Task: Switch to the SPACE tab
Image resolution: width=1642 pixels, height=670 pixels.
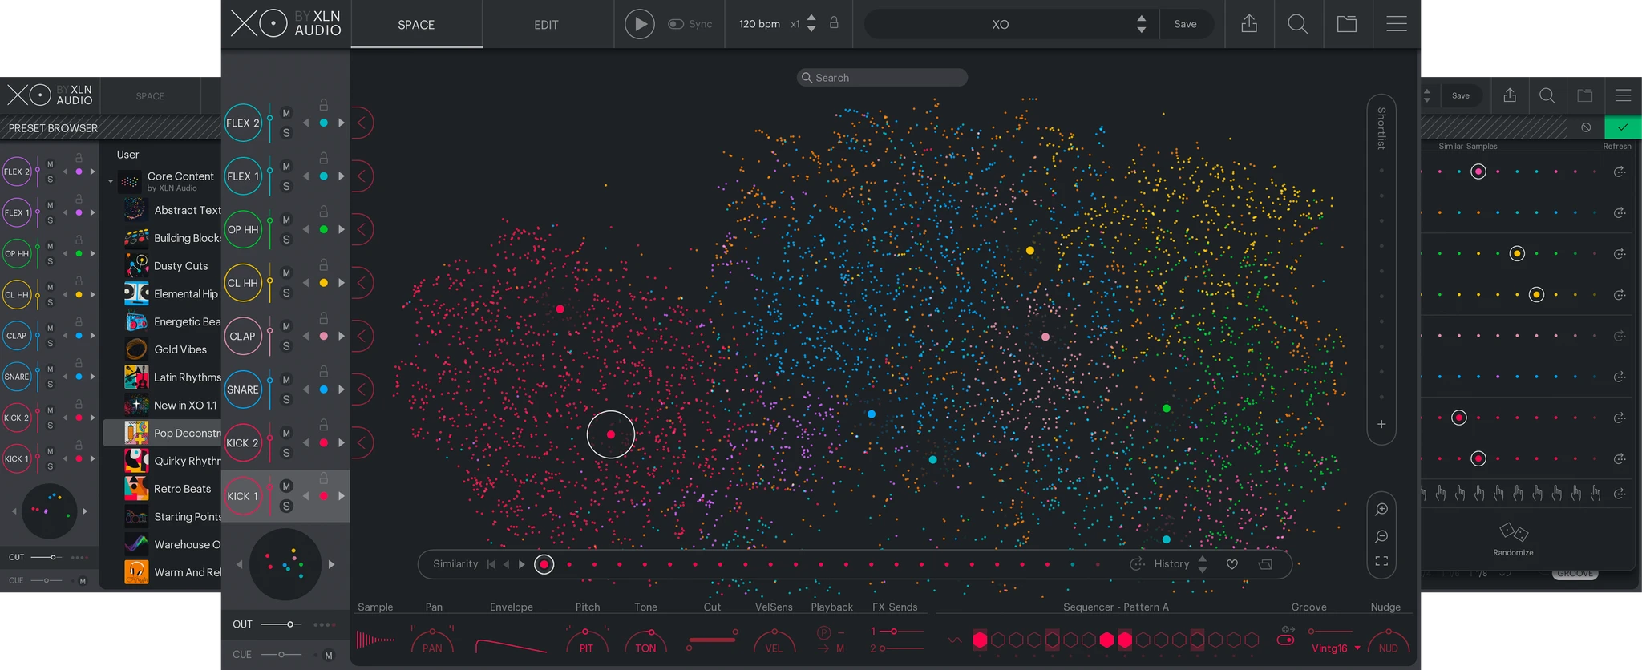Action: point(416,25)
